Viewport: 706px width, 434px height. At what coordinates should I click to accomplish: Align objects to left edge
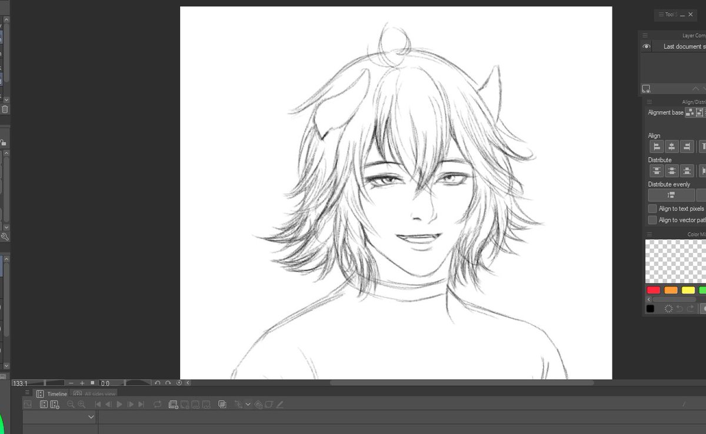(657, 146)
